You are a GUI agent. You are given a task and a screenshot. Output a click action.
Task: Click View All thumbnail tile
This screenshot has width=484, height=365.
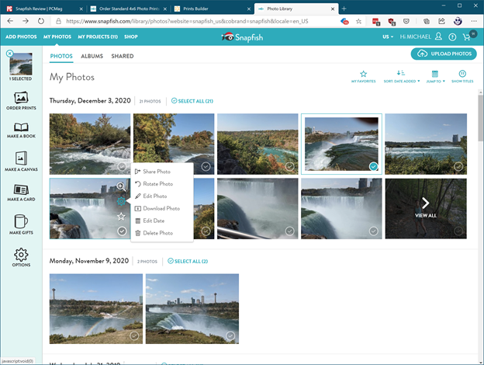click(425, 207)
